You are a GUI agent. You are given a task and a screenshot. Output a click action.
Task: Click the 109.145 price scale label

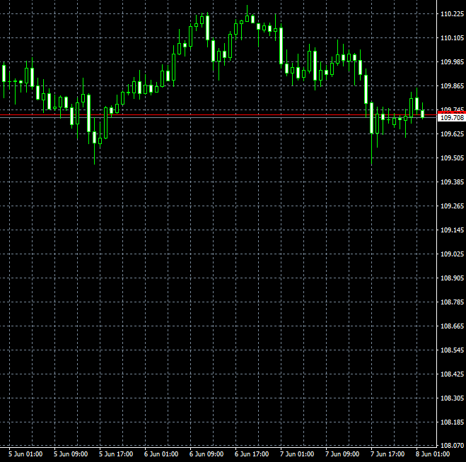pos(452,230)
